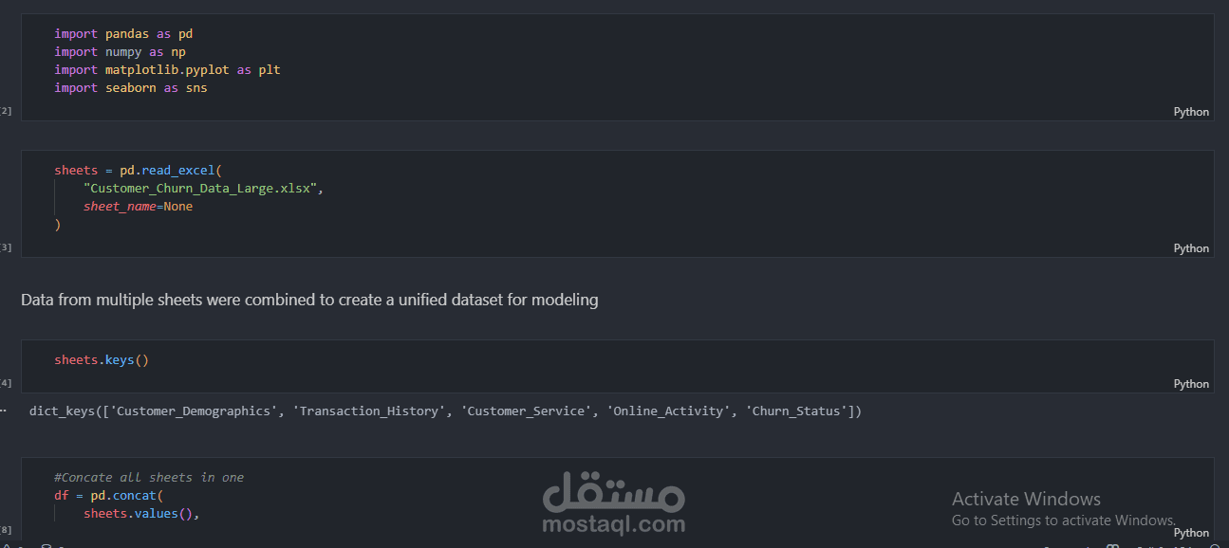Click the 'sheets.keys()' code line
This screenshot has width=1229, height=548.
click(x=102, y=359)
